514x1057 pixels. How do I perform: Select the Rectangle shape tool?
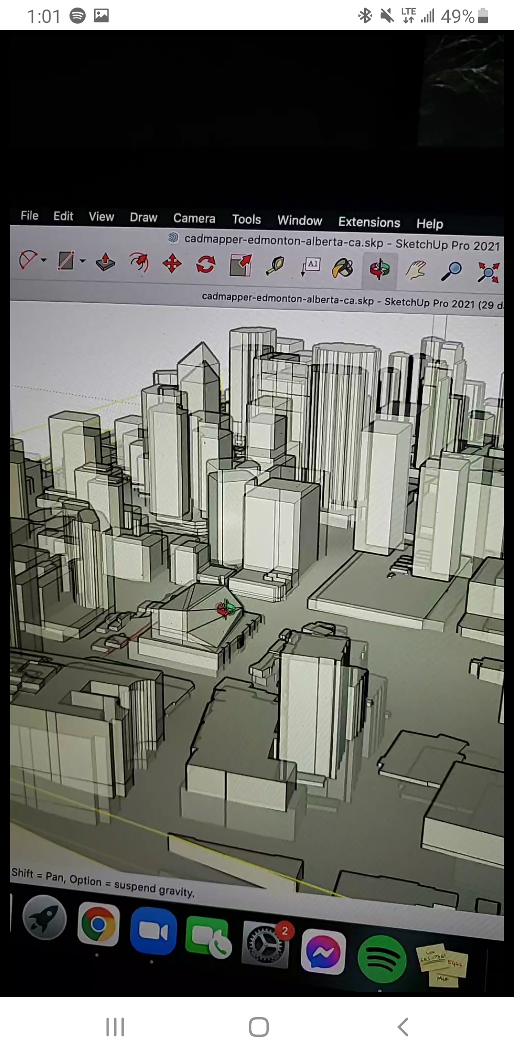pyautogui.click(x=66, y=261)
